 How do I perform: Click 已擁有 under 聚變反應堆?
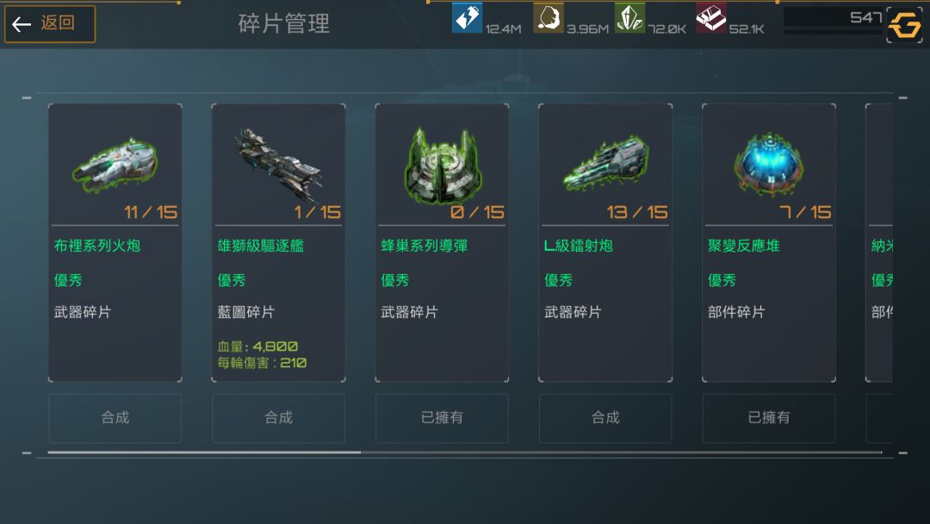[x=769, y=418]
